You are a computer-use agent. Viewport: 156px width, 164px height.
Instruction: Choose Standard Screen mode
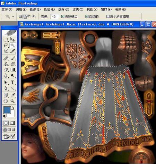[5, 130]
